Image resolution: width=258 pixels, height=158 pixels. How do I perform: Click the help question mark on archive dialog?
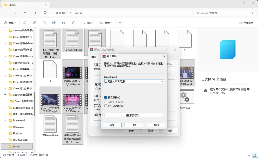[166, 50]
